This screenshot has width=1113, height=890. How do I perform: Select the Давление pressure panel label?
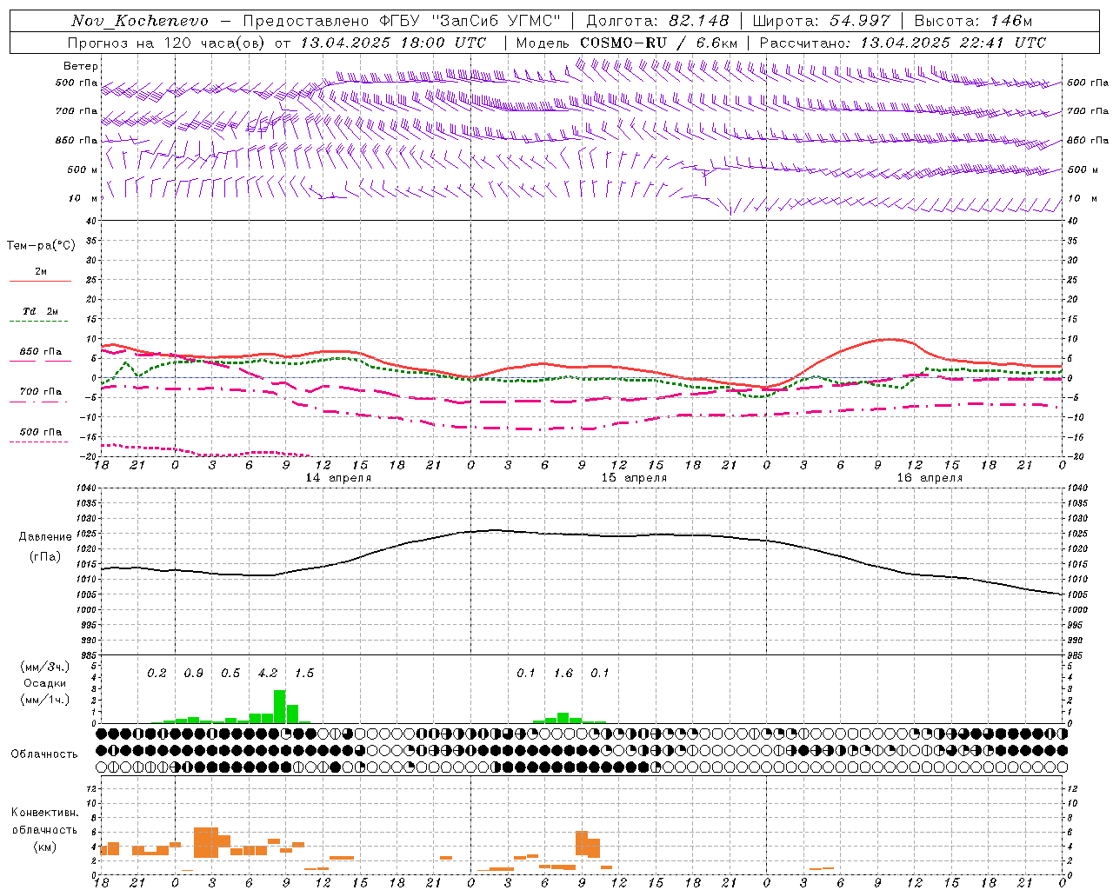click(x=45, y=537)
